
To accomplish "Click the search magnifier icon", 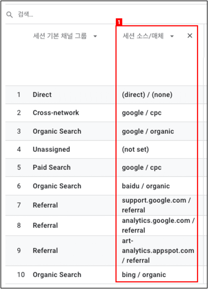I will pos(10,14).
